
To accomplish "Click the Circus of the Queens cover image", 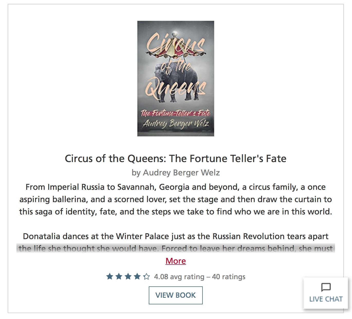I will pos(176,79).
